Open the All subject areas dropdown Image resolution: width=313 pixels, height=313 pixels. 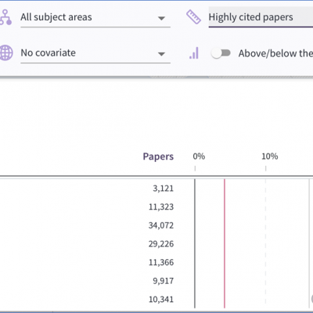click(95, 18)
